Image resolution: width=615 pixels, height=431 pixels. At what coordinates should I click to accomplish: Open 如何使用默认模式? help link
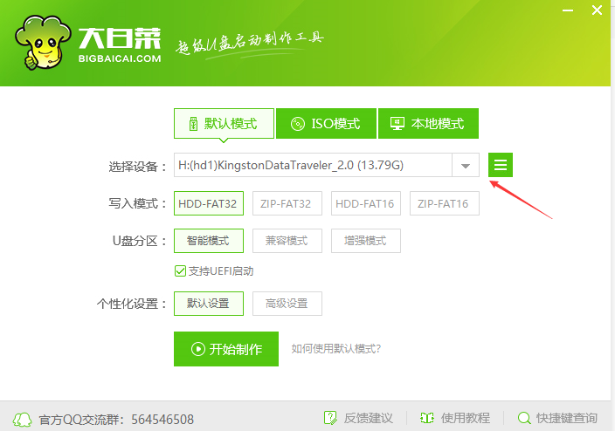click(x=336, y=349)
